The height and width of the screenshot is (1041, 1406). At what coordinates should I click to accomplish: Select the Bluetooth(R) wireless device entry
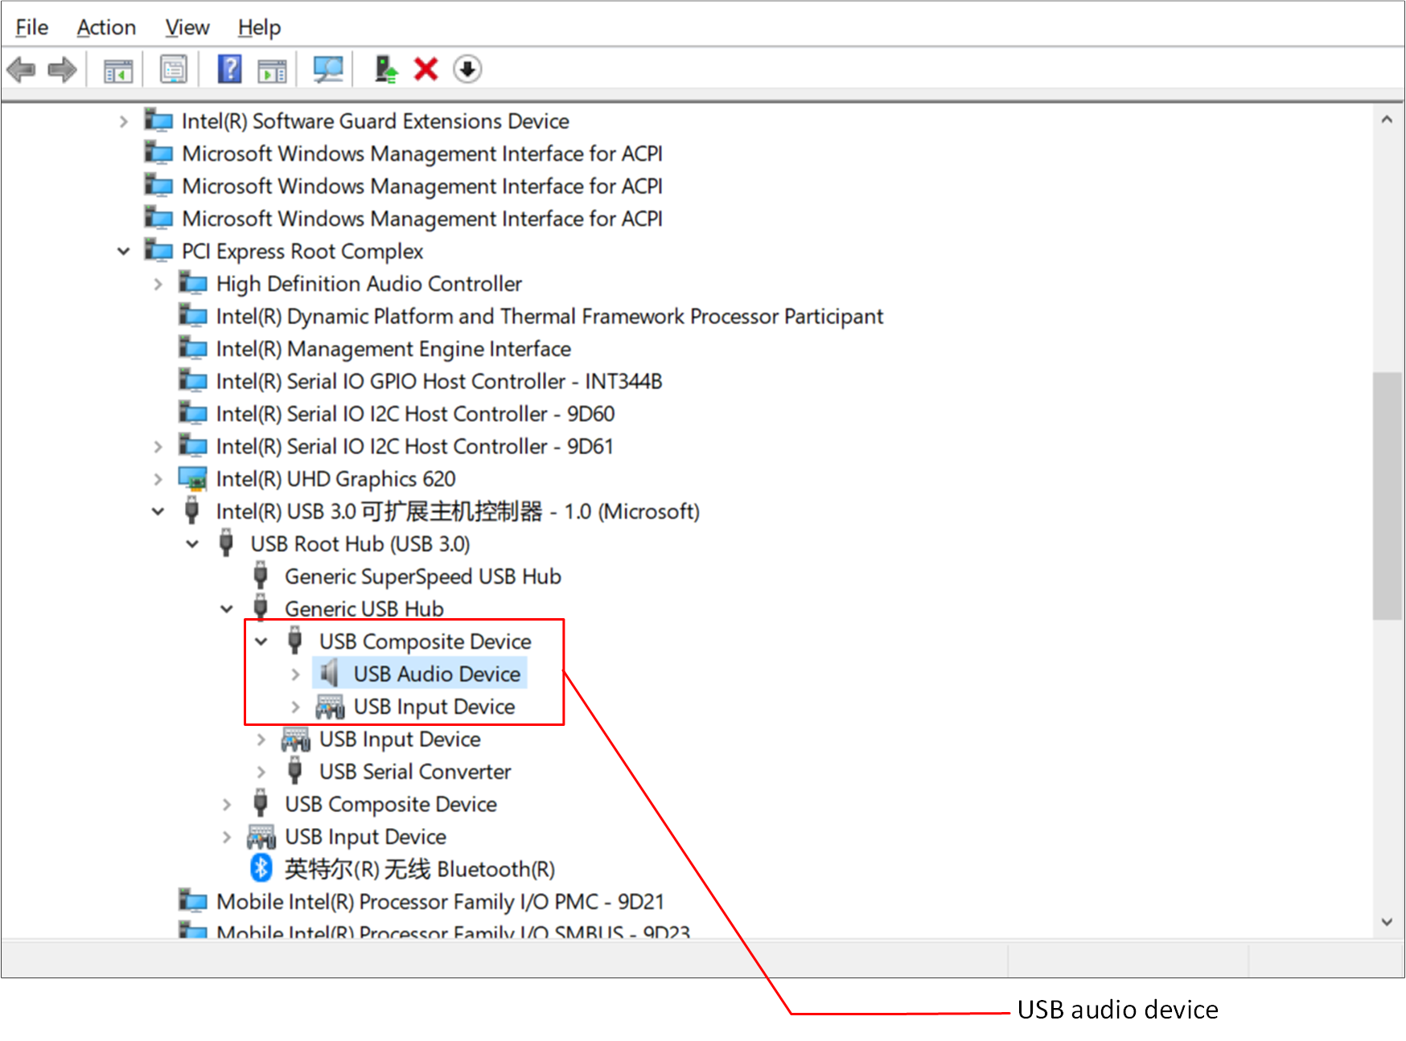(420, 869)
